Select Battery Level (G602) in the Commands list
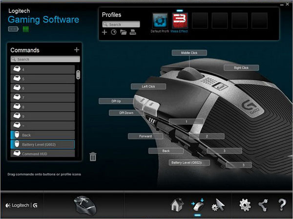The width and height of the screenshot is (293, 219). [42, 144]
